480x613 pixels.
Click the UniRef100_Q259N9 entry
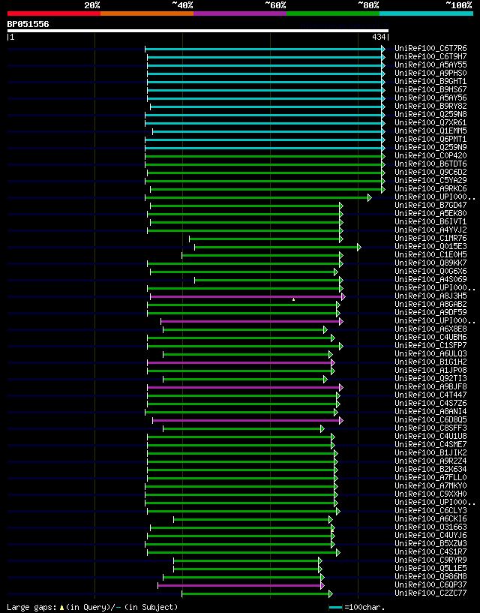pyautogui.click(x=430, y=147)
